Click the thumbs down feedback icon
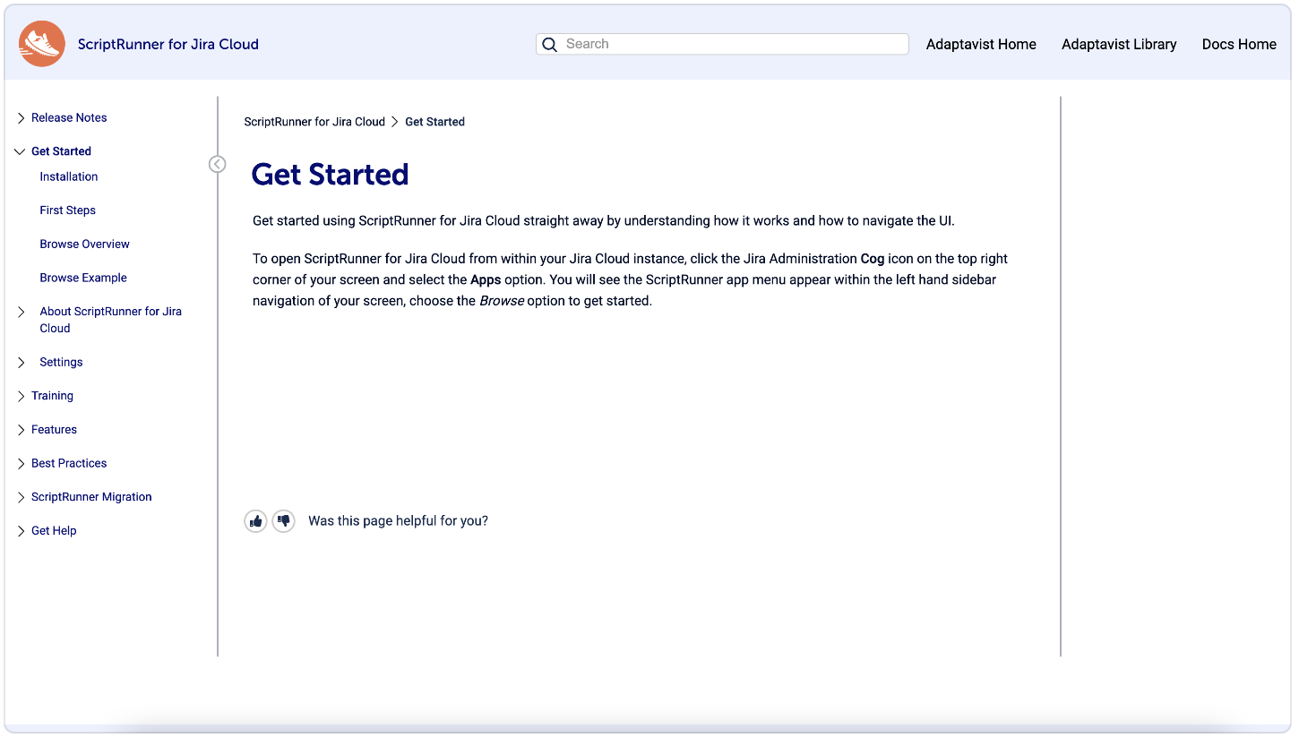1299x738 pixels. (284, 521)
